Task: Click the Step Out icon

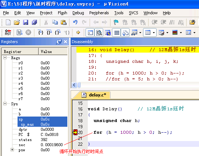Action: (x=58, y=33)
